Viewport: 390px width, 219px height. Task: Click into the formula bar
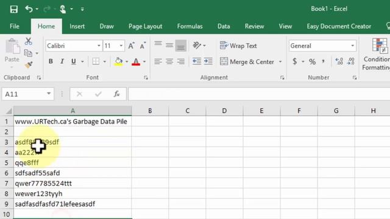[259, 94]
